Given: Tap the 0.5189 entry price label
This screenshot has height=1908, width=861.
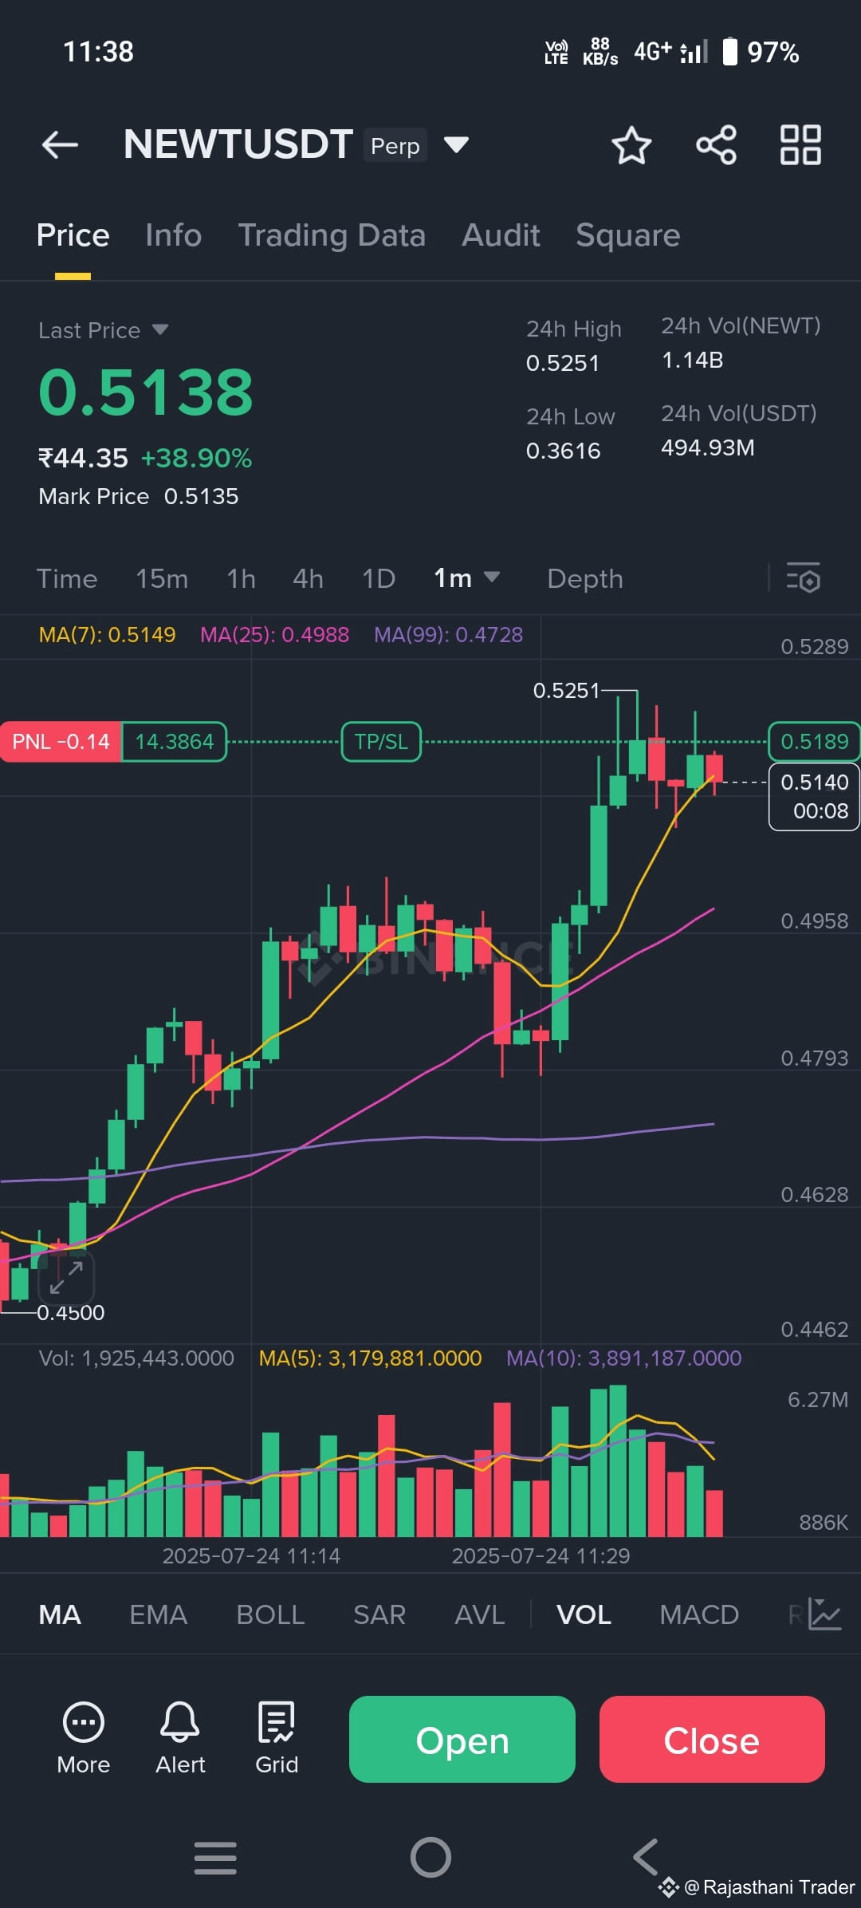Looking at the screenshot, I should pos(814,742).
